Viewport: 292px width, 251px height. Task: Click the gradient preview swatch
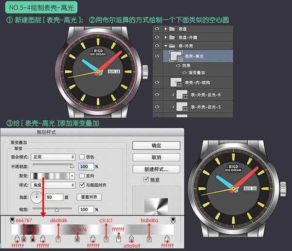tap(53, 176)
